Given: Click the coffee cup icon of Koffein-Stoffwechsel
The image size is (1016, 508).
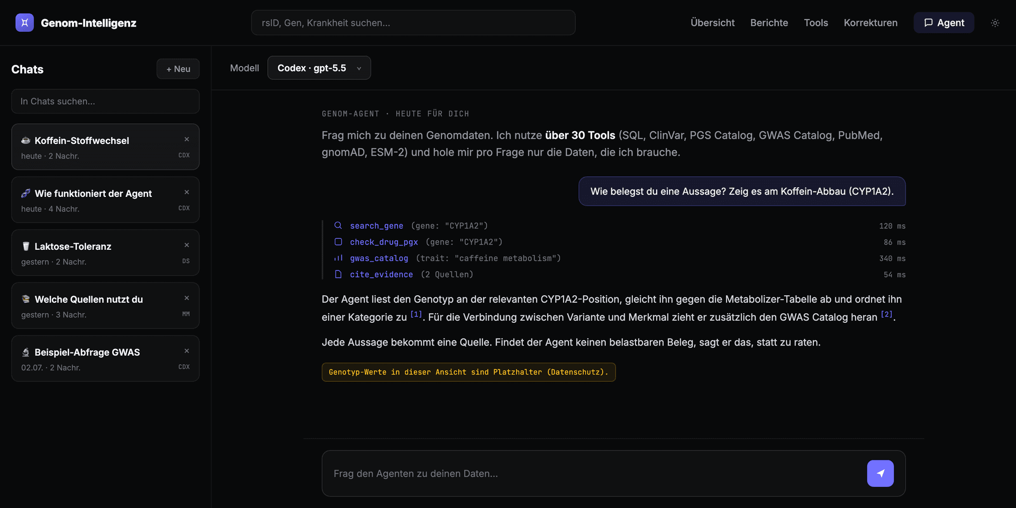Looking at the screenshot, I should 25,140.
